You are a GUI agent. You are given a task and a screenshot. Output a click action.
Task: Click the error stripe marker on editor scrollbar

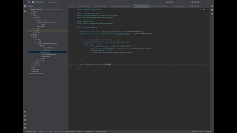click(x=209, y=35)
